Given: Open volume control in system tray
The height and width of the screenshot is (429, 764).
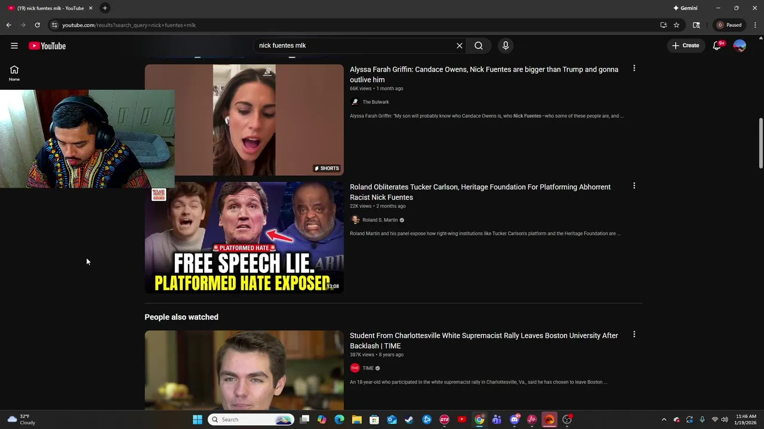Looking at the screenshot, I should (725, 419).
